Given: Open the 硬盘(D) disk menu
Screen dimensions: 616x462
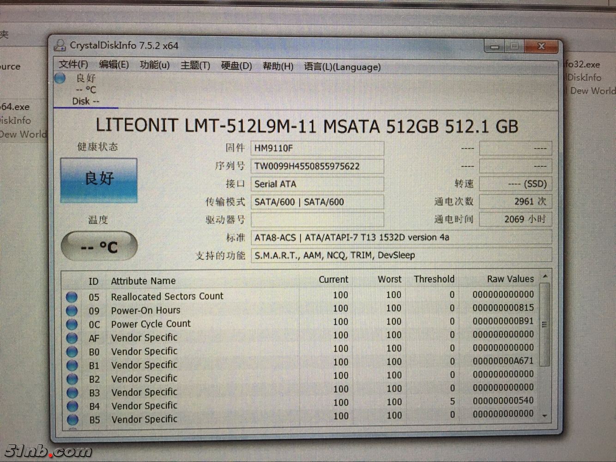Looking at the screenshot, I should coord(236,66).
